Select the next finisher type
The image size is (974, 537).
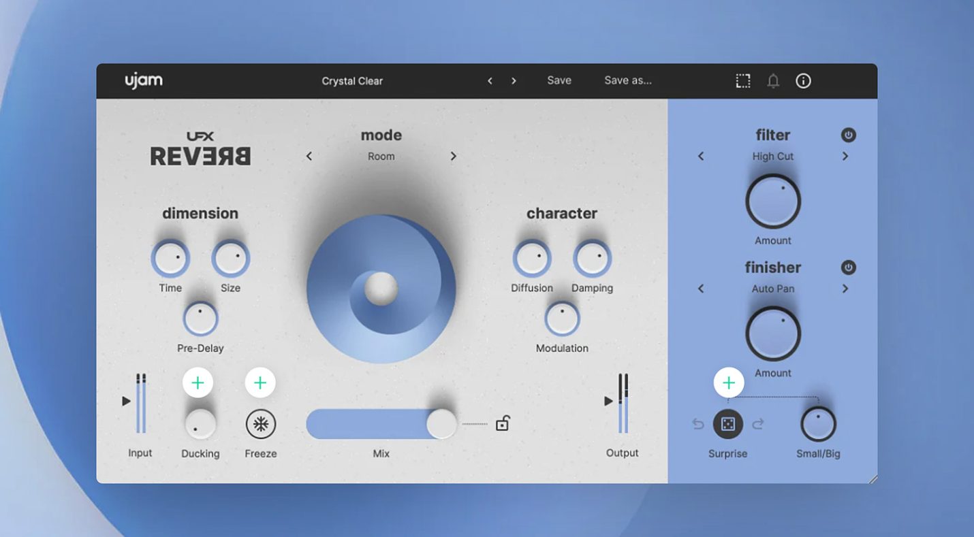click(845, 289)
